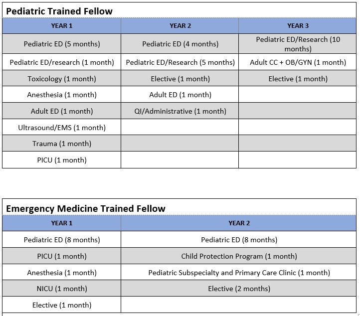Image resolution: width=360 pixels, height=316 pixels.
Task: Select the "Emergency Medicine Trained Fellow" heading
Action: (x=85, y=208)
